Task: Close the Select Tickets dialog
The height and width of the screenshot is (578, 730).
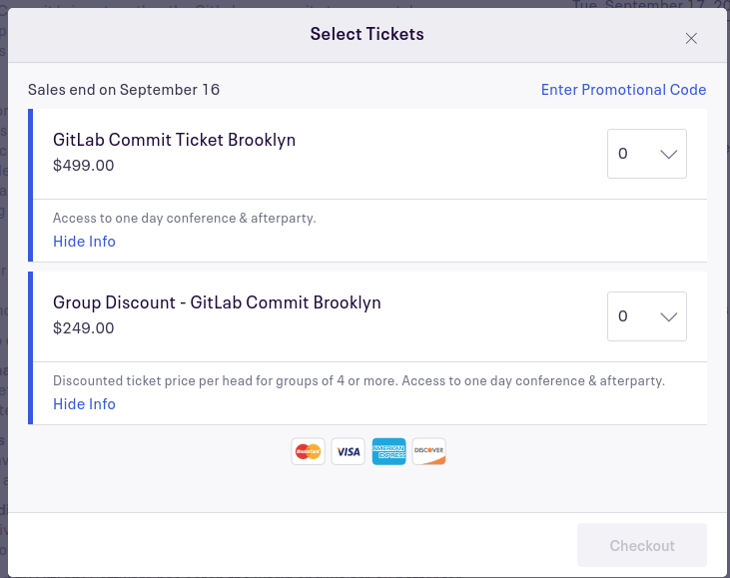Action: (x=691, y=38)
